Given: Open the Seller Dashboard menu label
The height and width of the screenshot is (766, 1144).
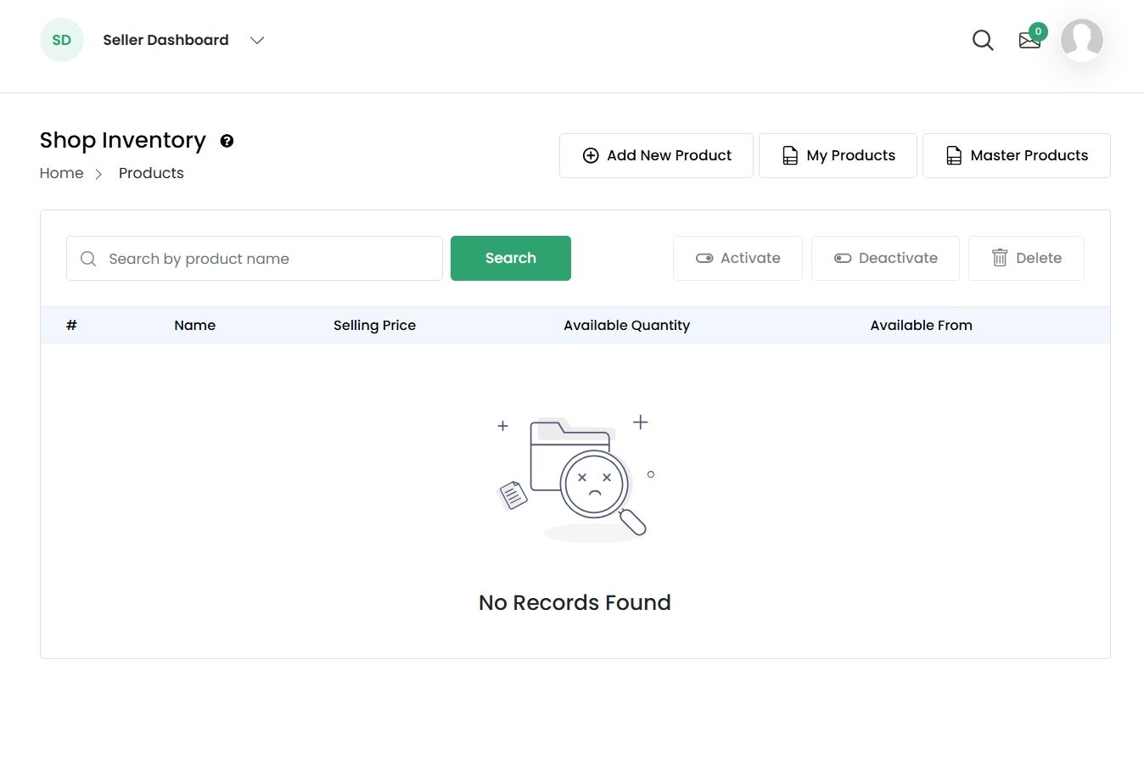Looking at the screenshot, I should click(165, 40).
